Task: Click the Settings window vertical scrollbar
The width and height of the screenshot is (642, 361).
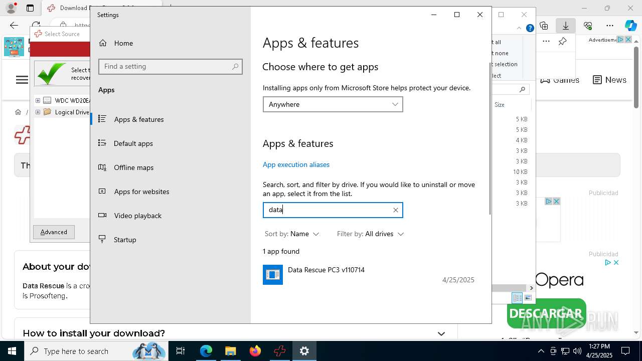Action: 490,139
